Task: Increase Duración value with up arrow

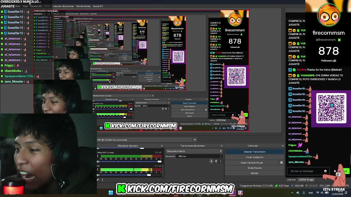Action: click(x=221, y=155)
